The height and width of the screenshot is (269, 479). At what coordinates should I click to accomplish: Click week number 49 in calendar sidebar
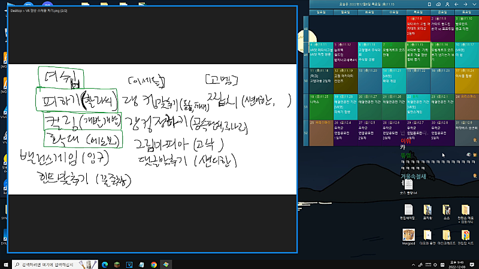306,55
